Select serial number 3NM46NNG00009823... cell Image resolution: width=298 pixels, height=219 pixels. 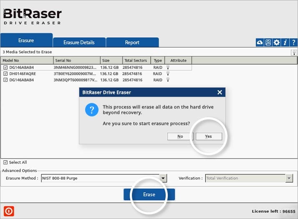tap(75, 68)
